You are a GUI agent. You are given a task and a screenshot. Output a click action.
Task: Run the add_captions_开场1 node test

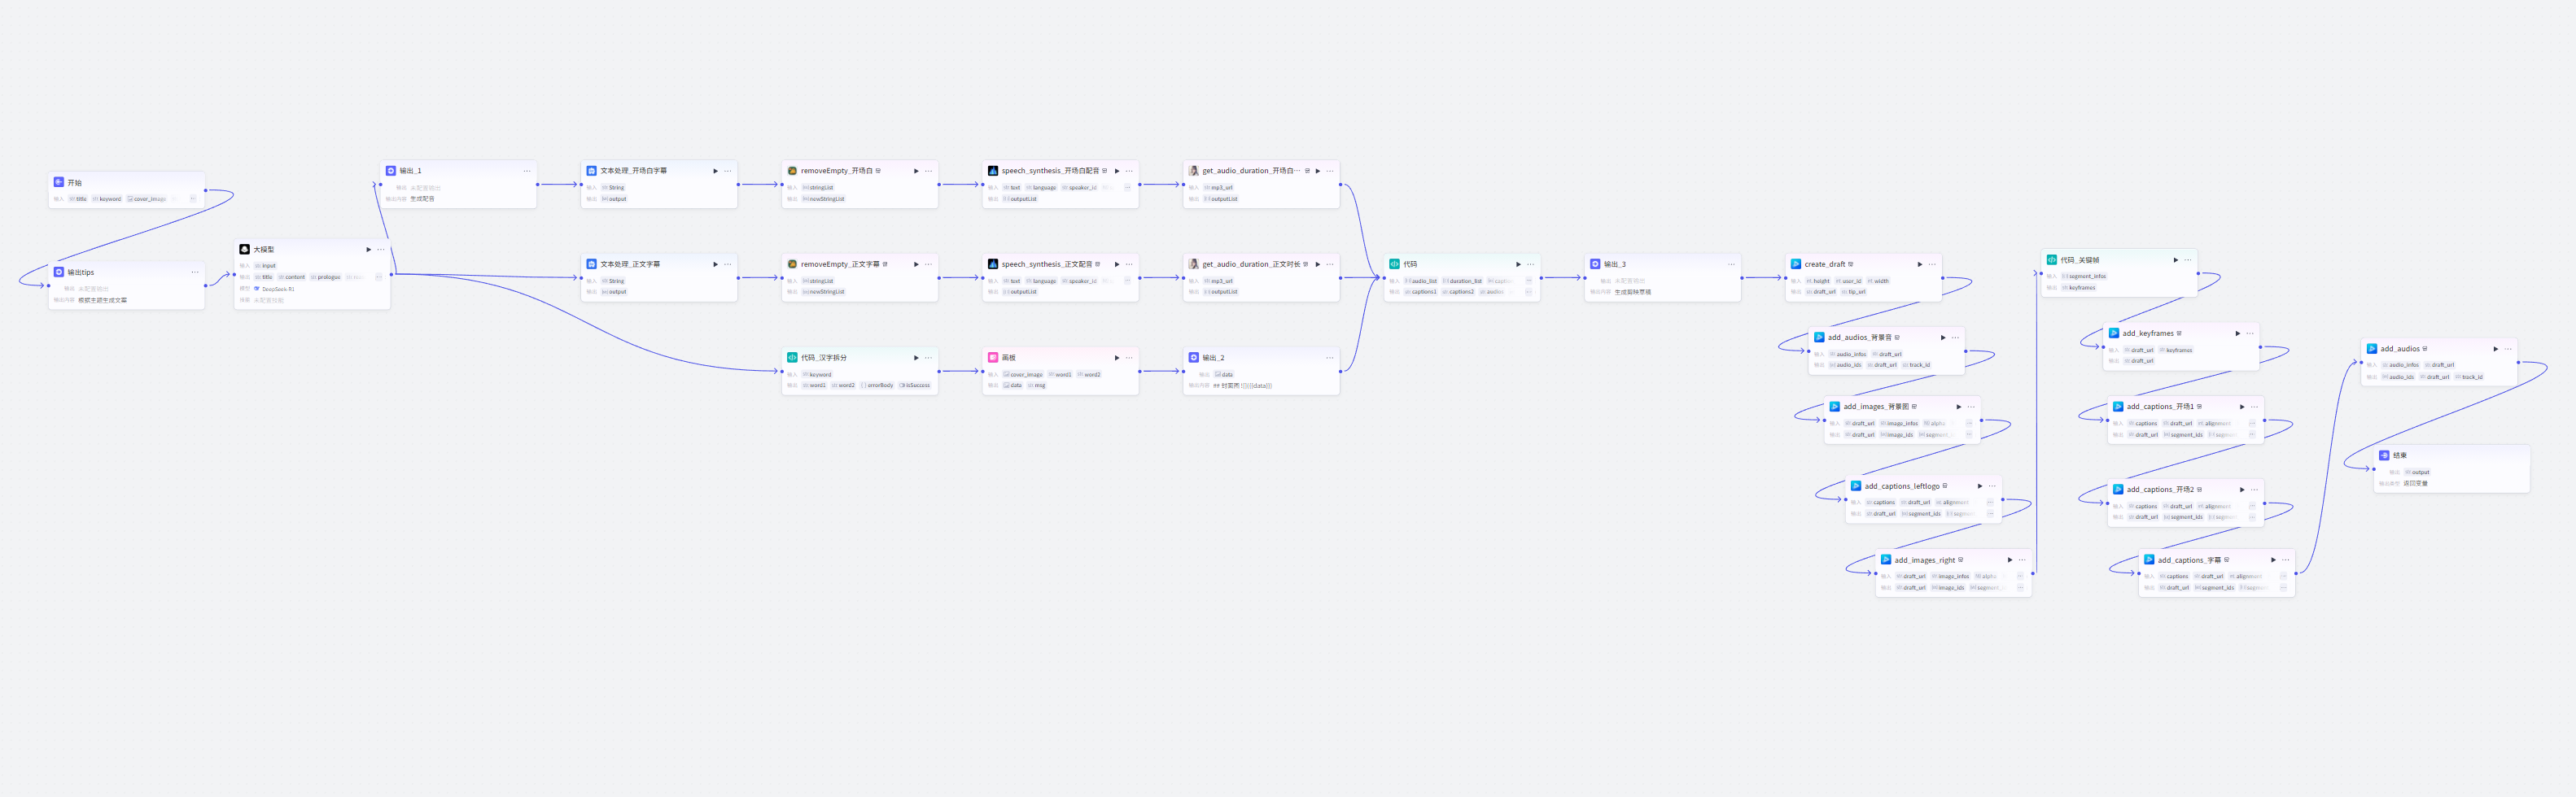pyautogui.click(x=2242, y=407)
